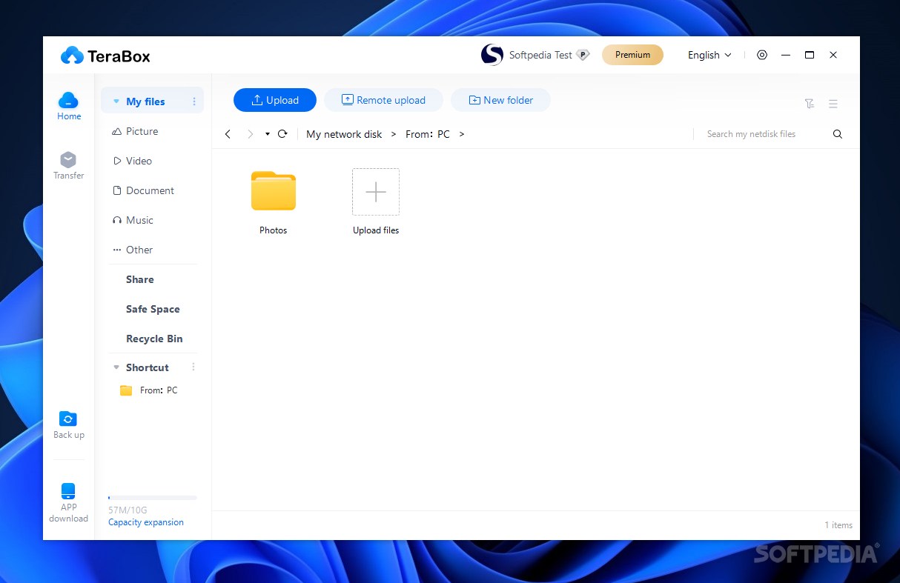900x583 pixels.
Task: Go back with the left arrow
Action: (x=228, y=134)
